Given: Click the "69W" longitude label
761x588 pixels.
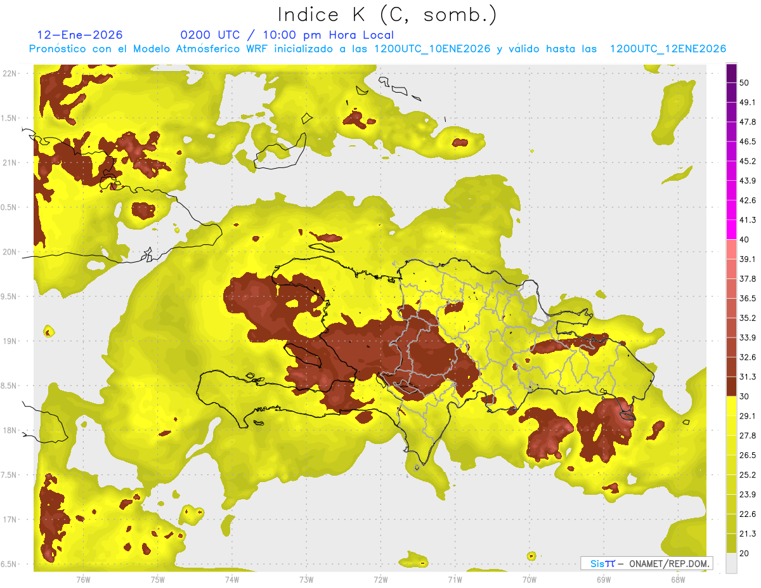Looking at the screenshot, I should tap(604, 580).
